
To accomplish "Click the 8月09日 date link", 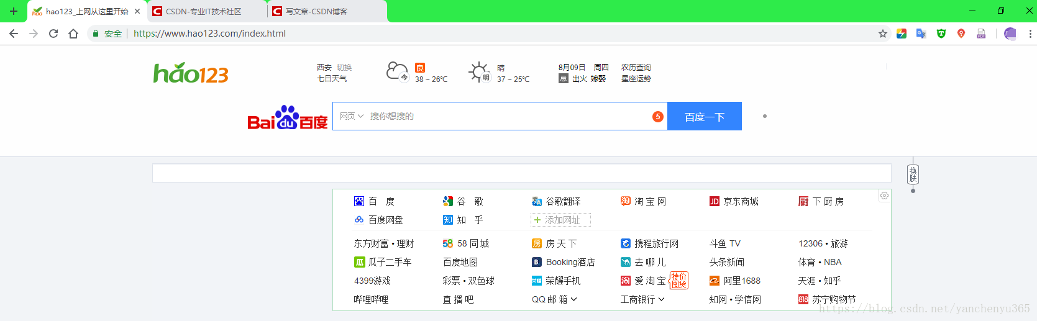I will (572, 67).
